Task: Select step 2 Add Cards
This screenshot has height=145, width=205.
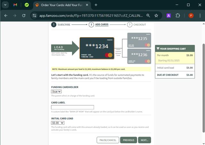Action: click(99, 25)
